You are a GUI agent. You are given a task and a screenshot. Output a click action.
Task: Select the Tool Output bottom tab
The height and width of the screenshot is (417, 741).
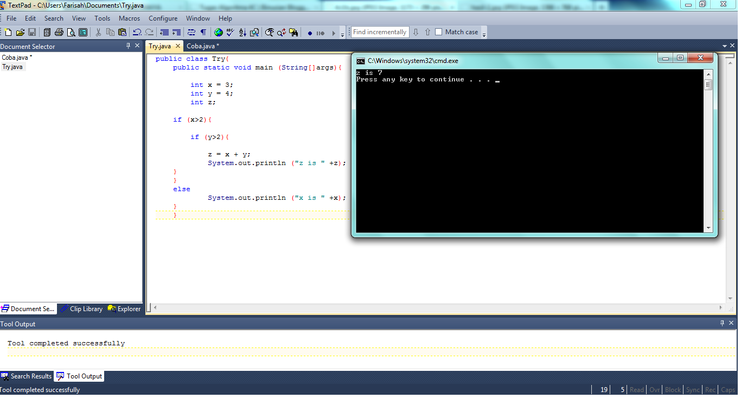79,376
